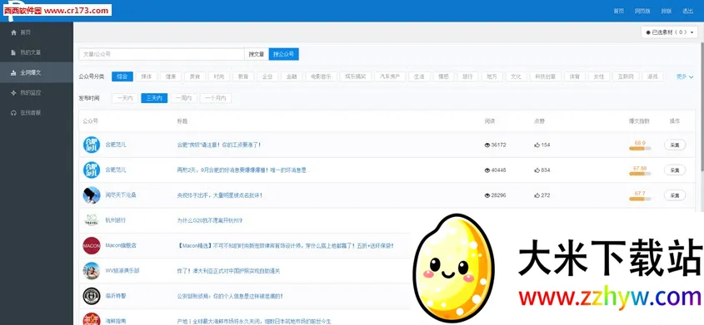Open article 央视终于出手，大量明星被点名批评！
Viewport: 704px width, 325px height.
pyautogui.click(x=220, y=195)
